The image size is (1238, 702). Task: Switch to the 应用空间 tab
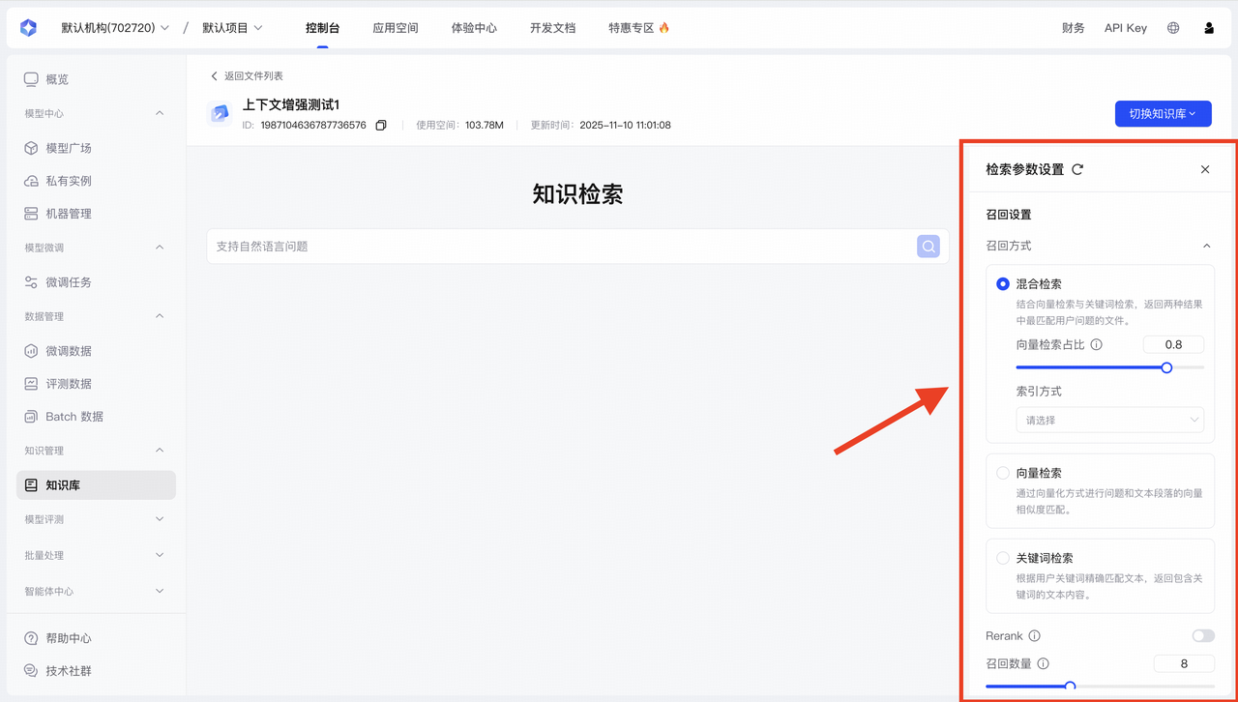click(x=396, y=28)
